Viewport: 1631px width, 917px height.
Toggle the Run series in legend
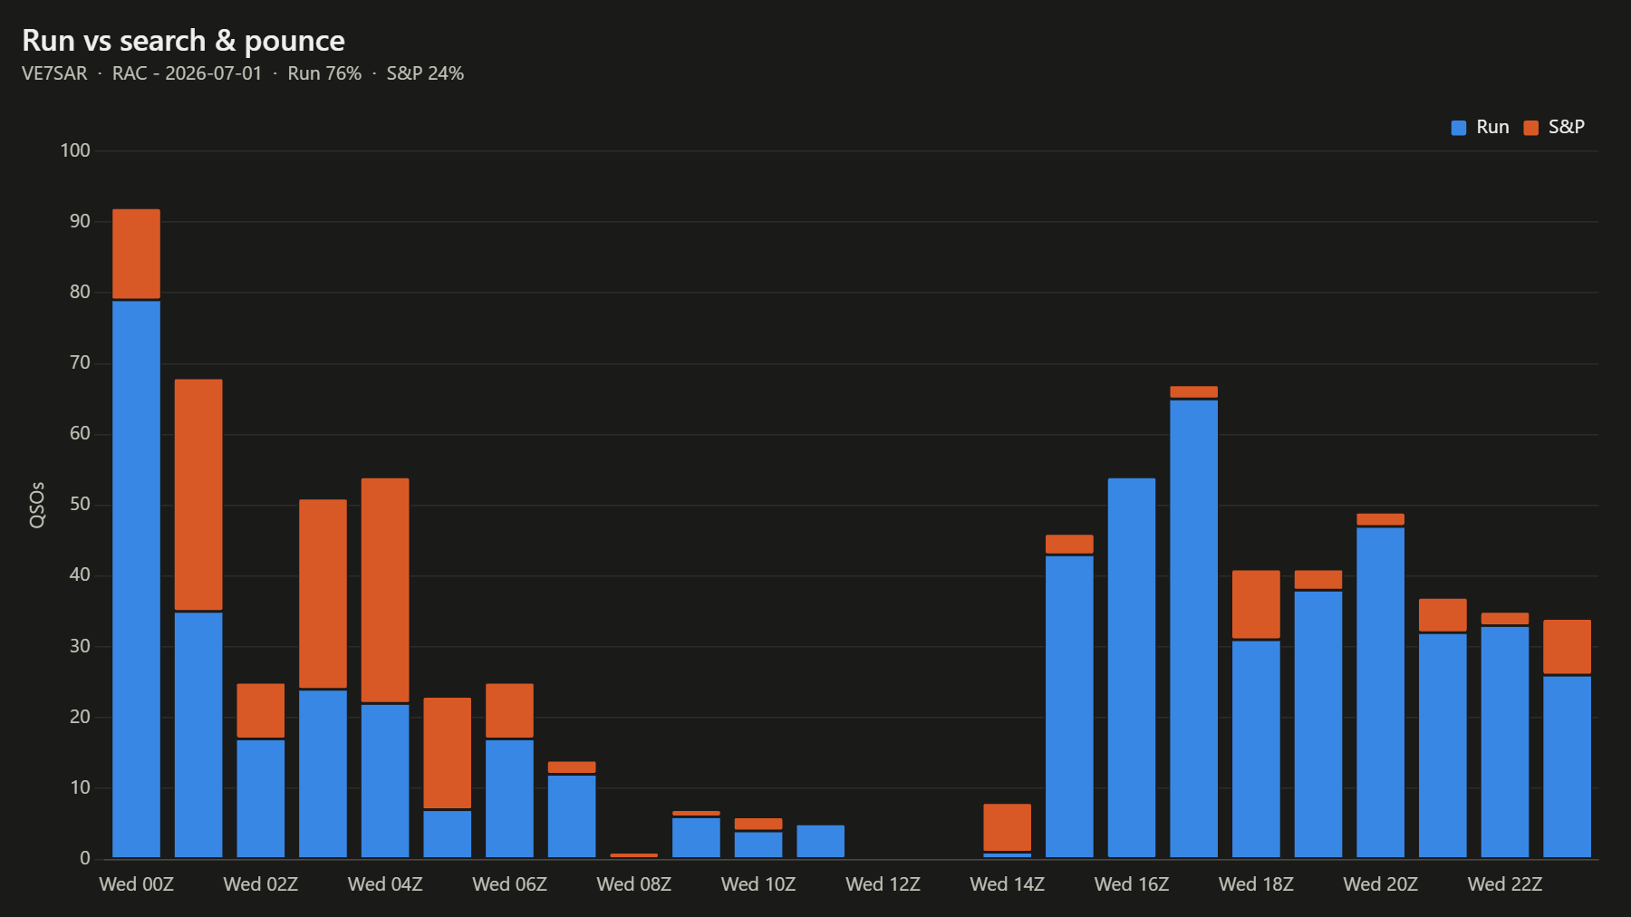(x=1480, y=127)
